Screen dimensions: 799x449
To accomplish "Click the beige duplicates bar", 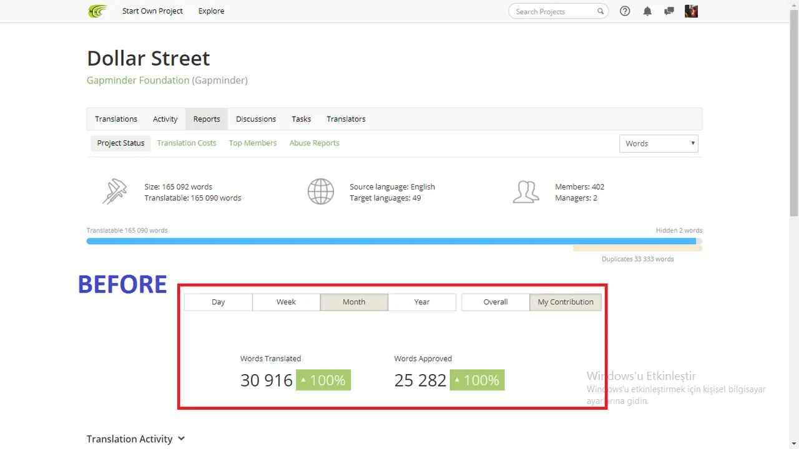I will (x=637, y=248).
